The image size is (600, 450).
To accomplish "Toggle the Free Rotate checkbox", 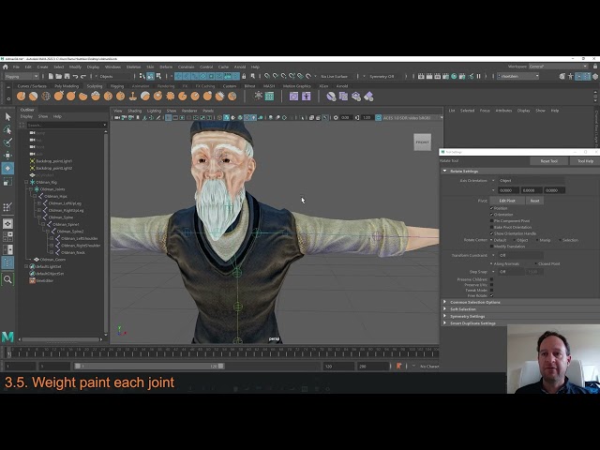I will pyautogui.click(x=491, y=295).
